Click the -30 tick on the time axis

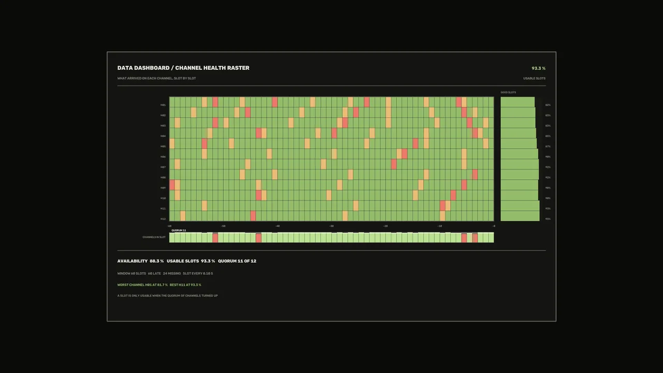pyautogui.click(x=331, y=226)
